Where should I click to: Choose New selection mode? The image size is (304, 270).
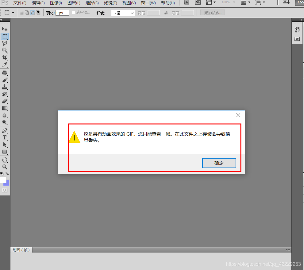(x=21, y=13)
